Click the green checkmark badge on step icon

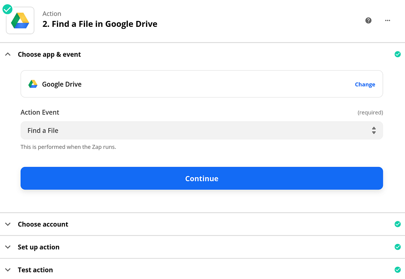tap(7, 9)
